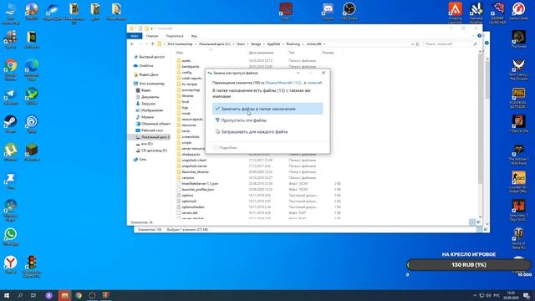
Task: Close the Replace or Skip Files dialog
Action: point(324,73)
